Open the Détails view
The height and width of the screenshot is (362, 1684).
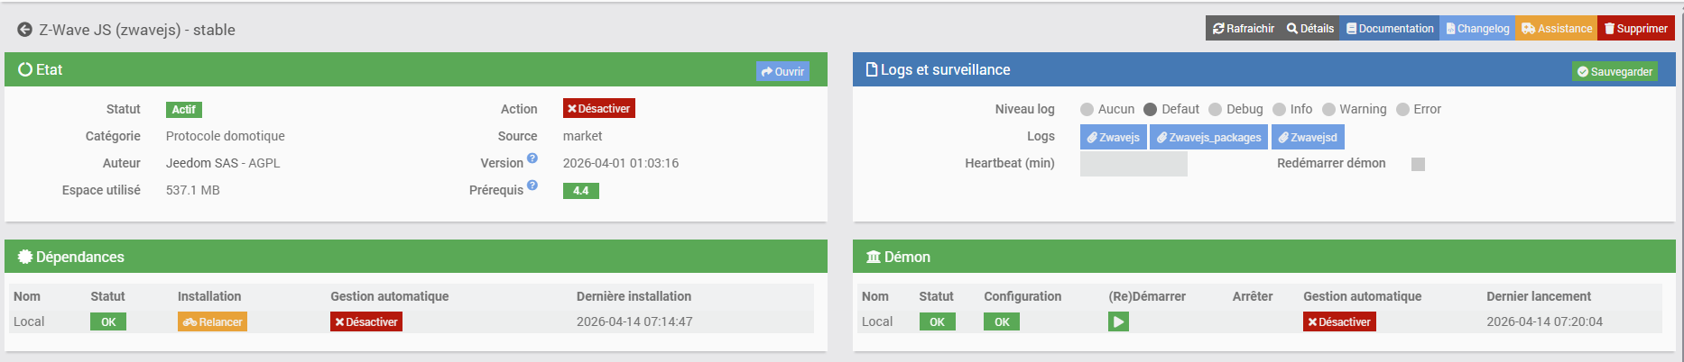coord(1309,29)
